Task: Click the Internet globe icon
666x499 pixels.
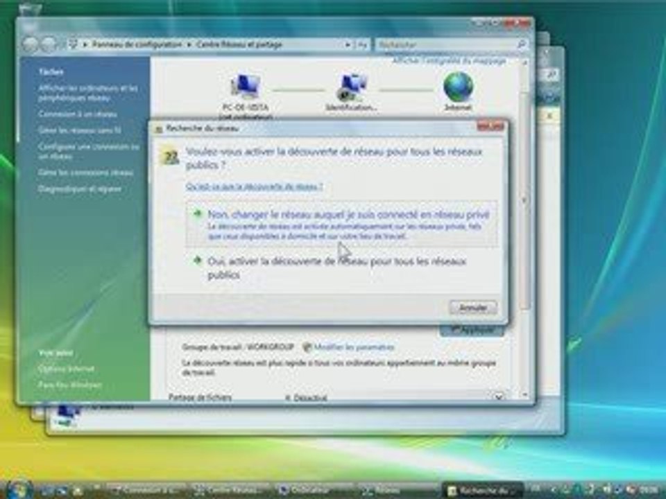Action: pos(458,87)
